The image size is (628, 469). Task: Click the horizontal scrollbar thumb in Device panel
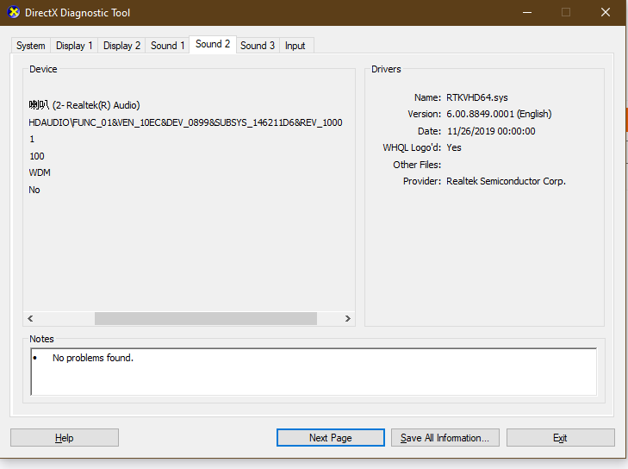coord(206,319)
